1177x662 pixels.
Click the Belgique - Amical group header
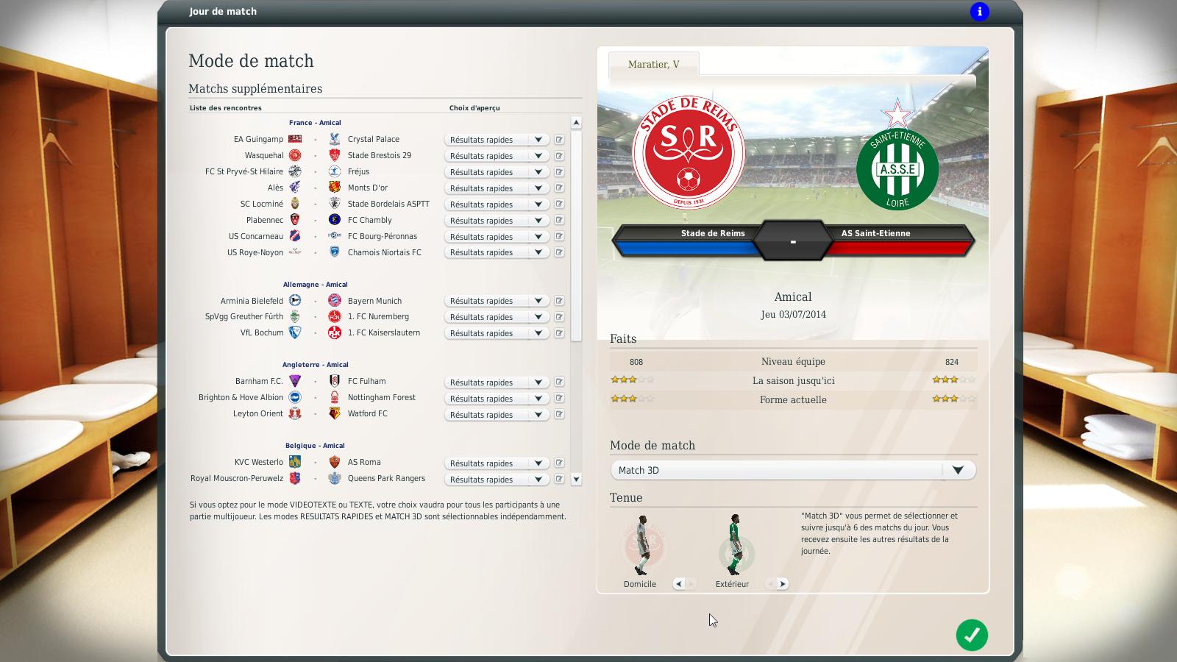(x=315, y=446)
